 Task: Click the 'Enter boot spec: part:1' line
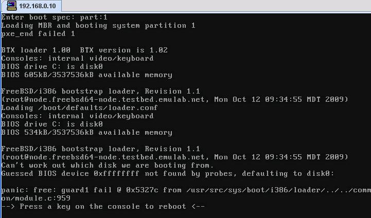point(54,17)
